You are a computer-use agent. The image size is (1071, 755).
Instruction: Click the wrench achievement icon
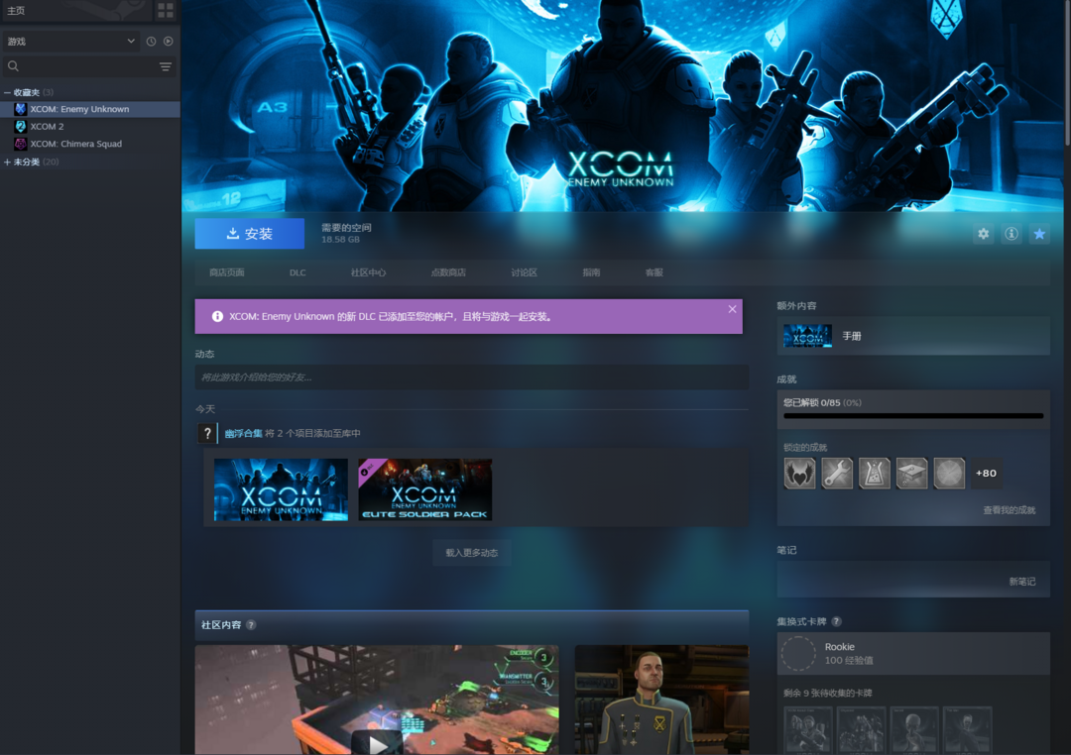click(837, 474)
